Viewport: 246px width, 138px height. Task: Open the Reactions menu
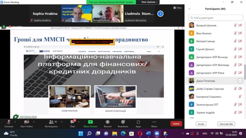123,123
